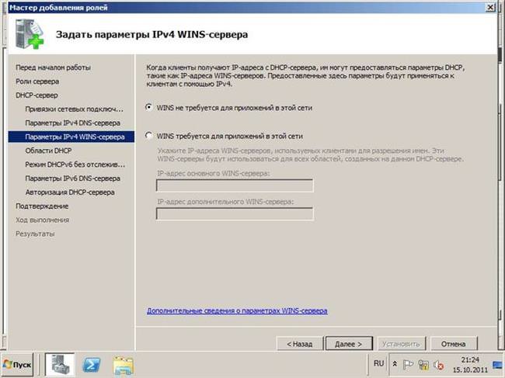505x378 pixels.
Task: Click the primary WINS server IP field
Action: (235, 186)
